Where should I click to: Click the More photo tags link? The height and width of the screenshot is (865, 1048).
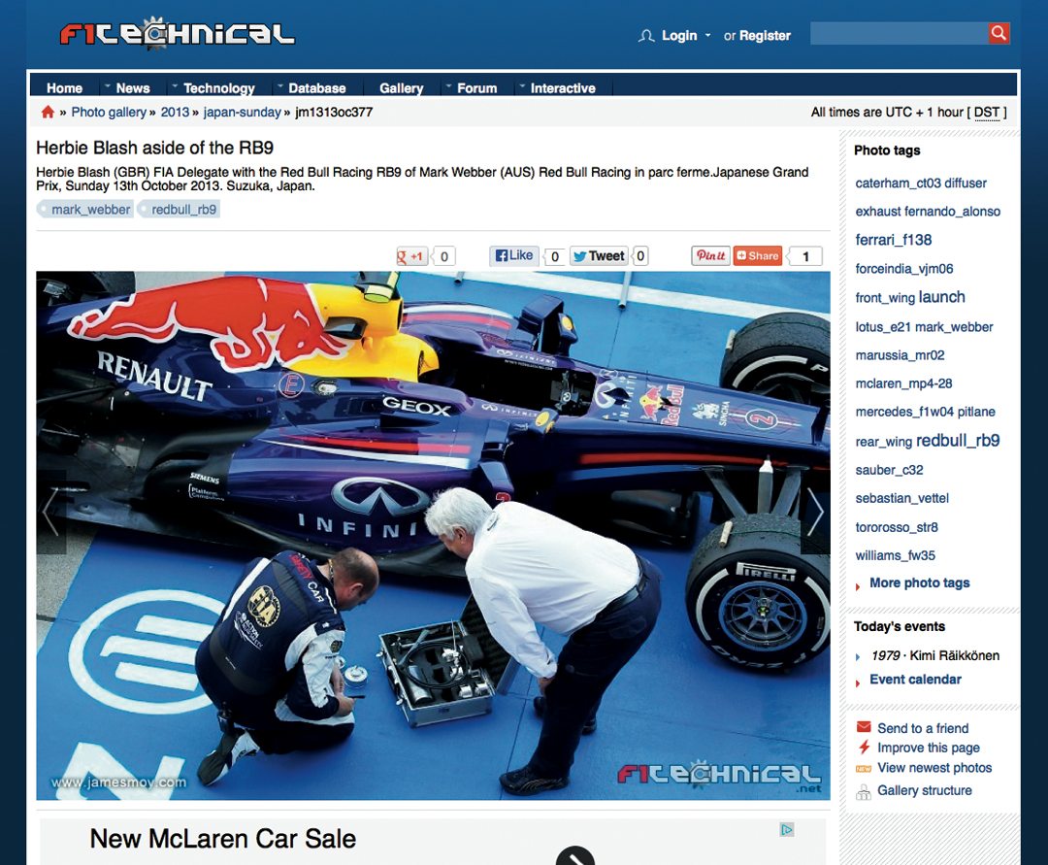pyautogui.click(x=920, y=582)
